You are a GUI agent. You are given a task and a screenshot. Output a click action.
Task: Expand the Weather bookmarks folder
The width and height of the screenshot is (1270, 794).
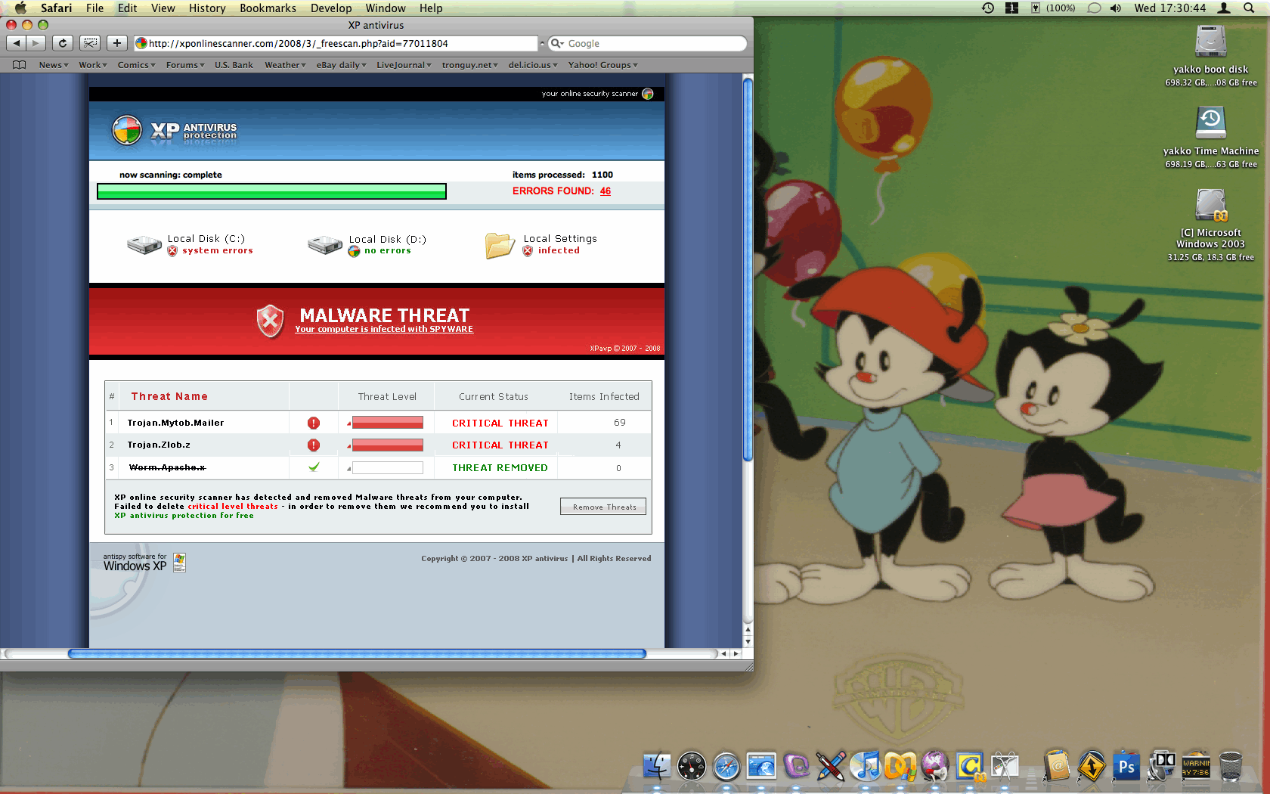pos(285,65)
